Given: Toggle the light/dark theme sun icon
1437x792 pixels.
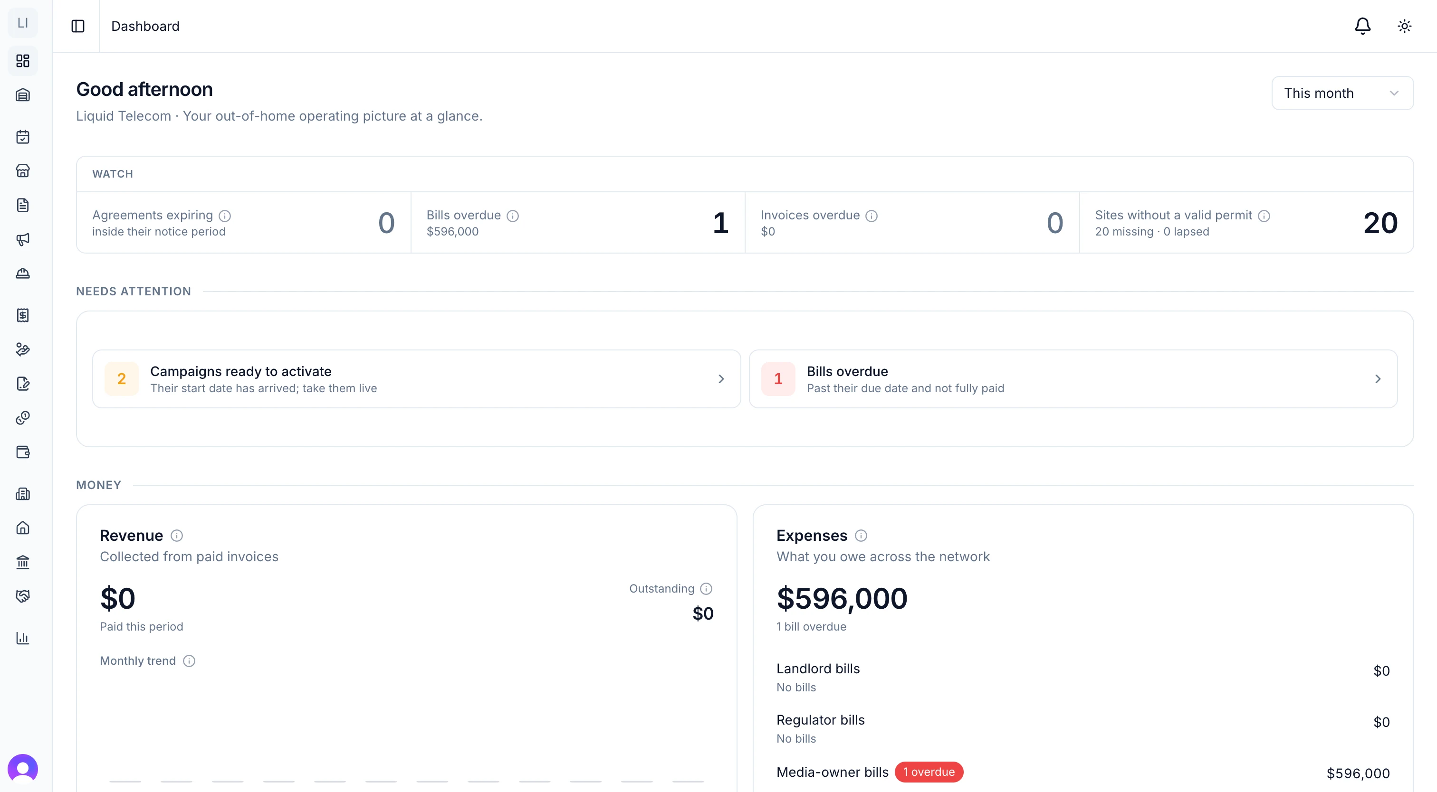Looking at the screenshot, I should point(1405,26).
